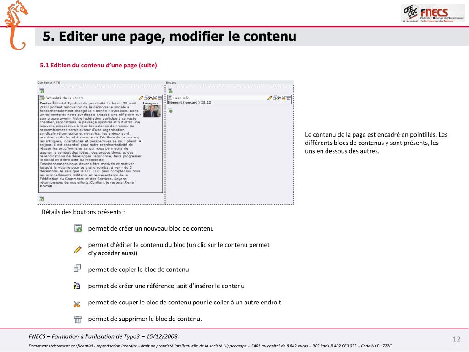
Task: Click the 'Encart' column header
Action: pyautogui.click(x=171, y=82)
